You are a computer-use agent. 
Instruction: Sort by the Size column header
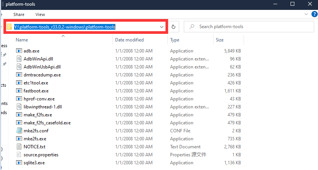click(x=220, y=40)
